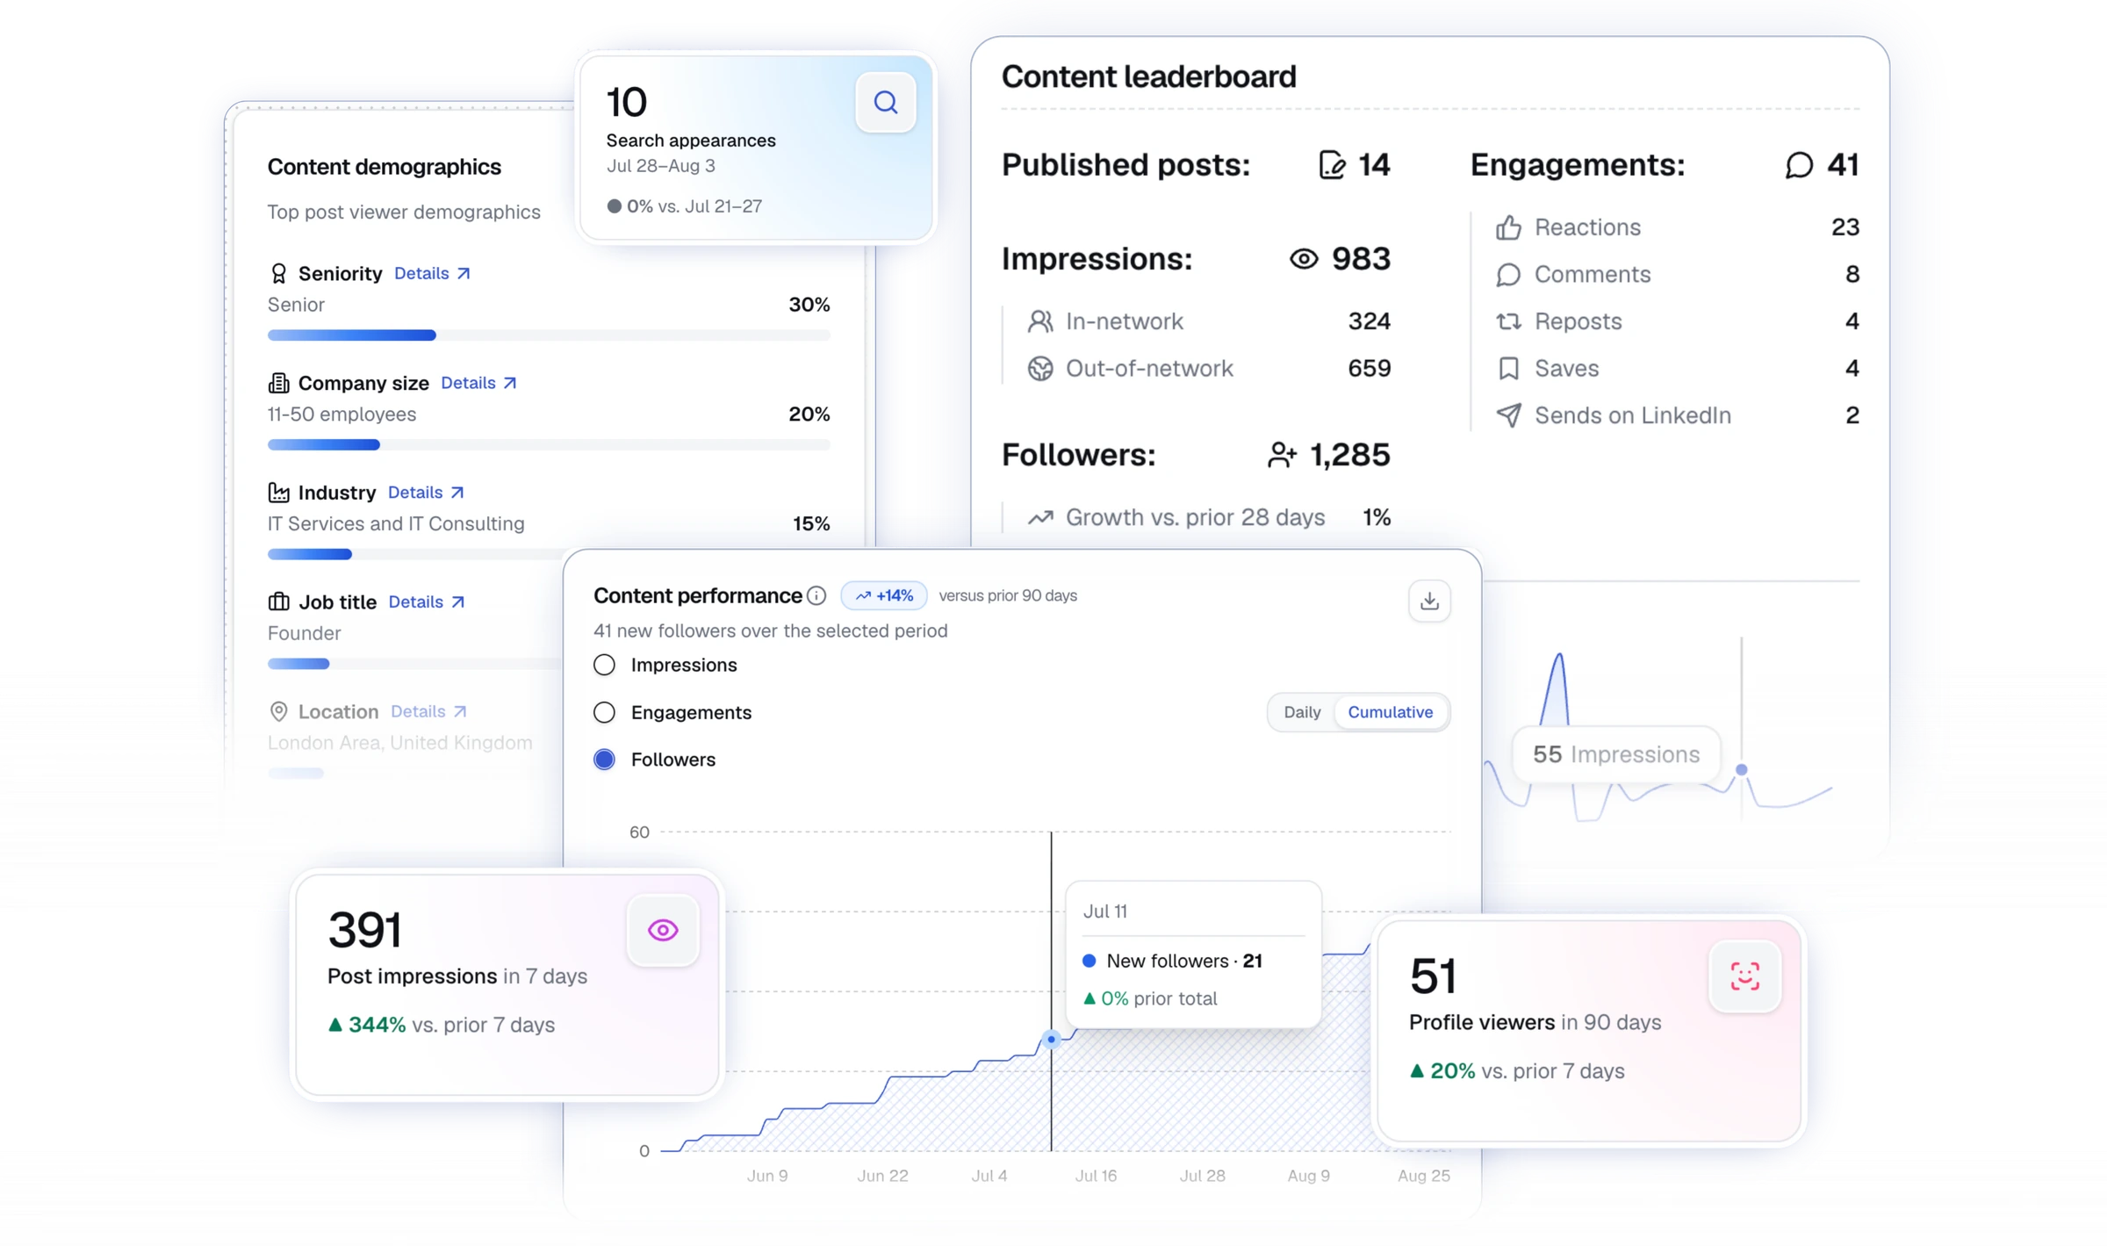This screenshot has width=2107, height=1246.
Task: Click the Senior 30% progress bar
Action: (549, 335)
